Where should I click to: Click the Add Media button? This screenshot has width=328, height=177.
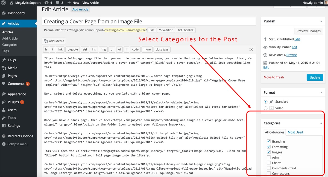click(54, 41)
